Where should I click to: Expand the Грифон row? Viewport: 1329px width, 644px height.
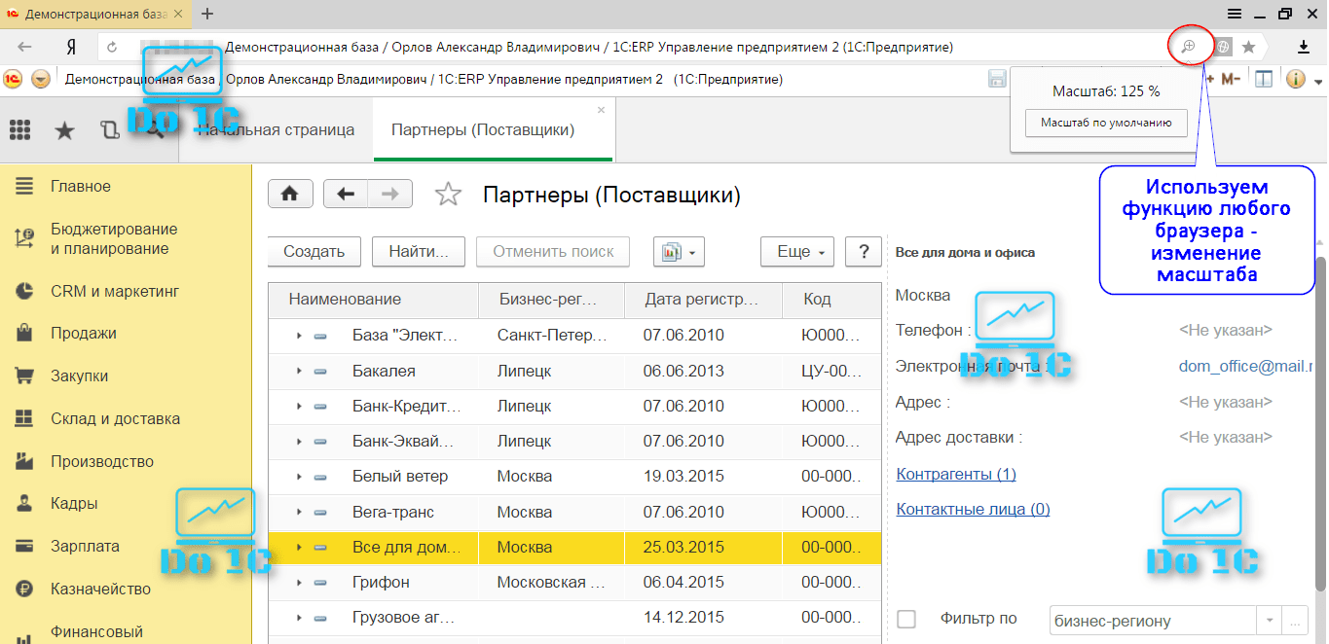tap(299, 583)
